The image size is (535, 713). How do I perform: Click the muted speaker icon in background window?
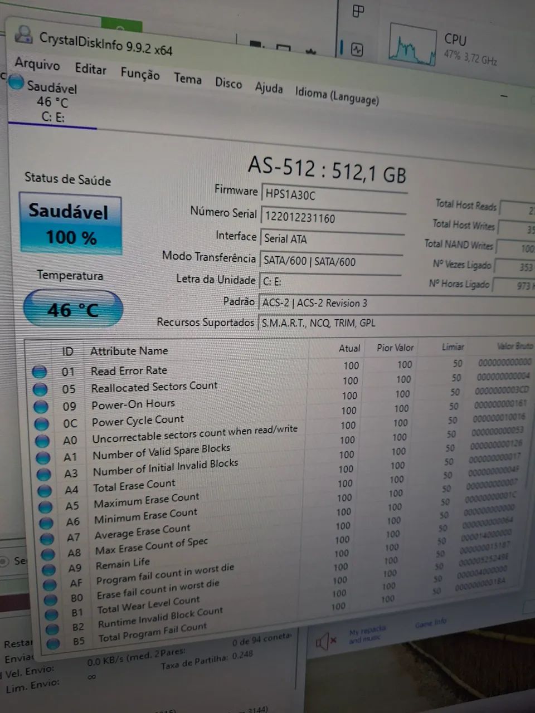pos(325,641)
